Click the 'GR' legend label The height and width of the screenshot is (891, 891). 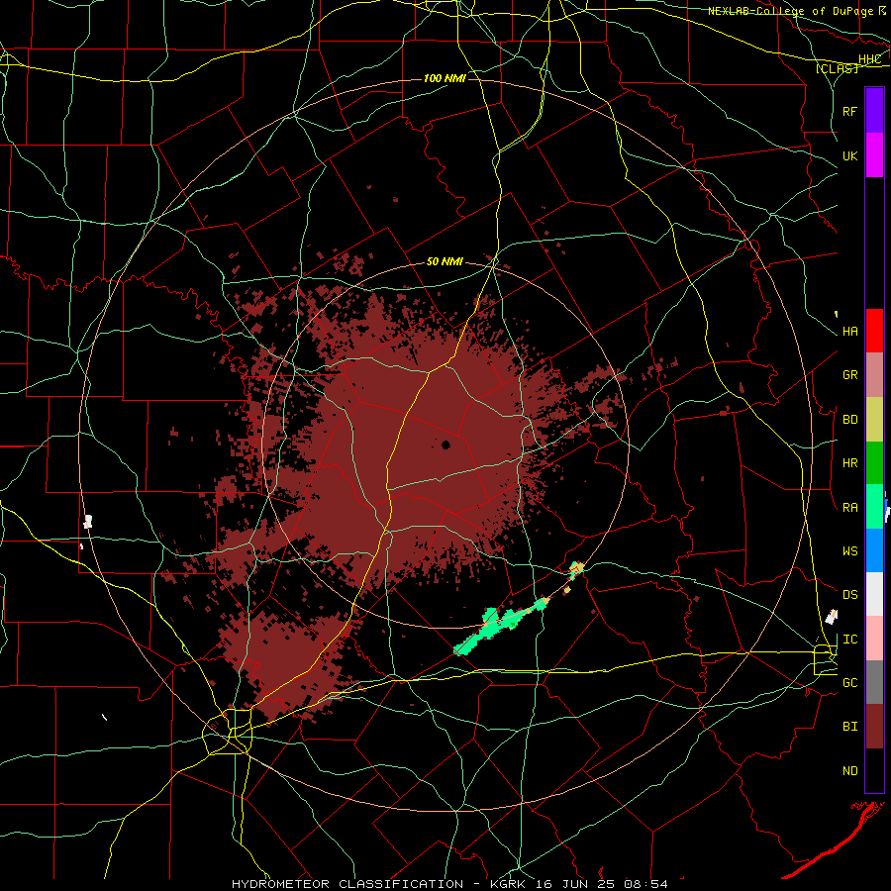849,375
